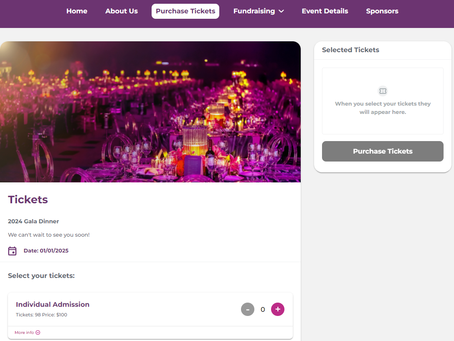Image resolution: width=454 pixels, height=341 pixels.
Task: Click the 2024 Gala Dinner title
Action: click(33, 221)
